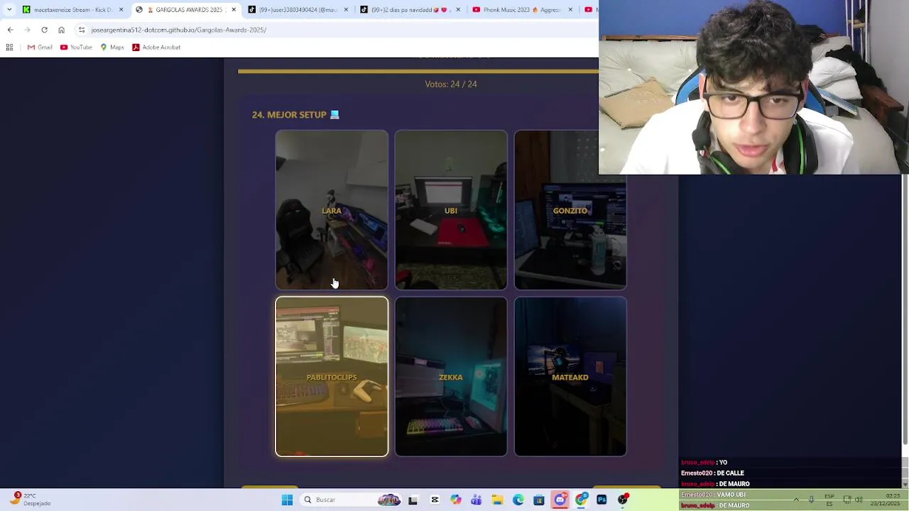This screenshot has height=511, width=909.
Task: Close the dias pa navidadd TikTok tab
Action: (x=458, y=10)
